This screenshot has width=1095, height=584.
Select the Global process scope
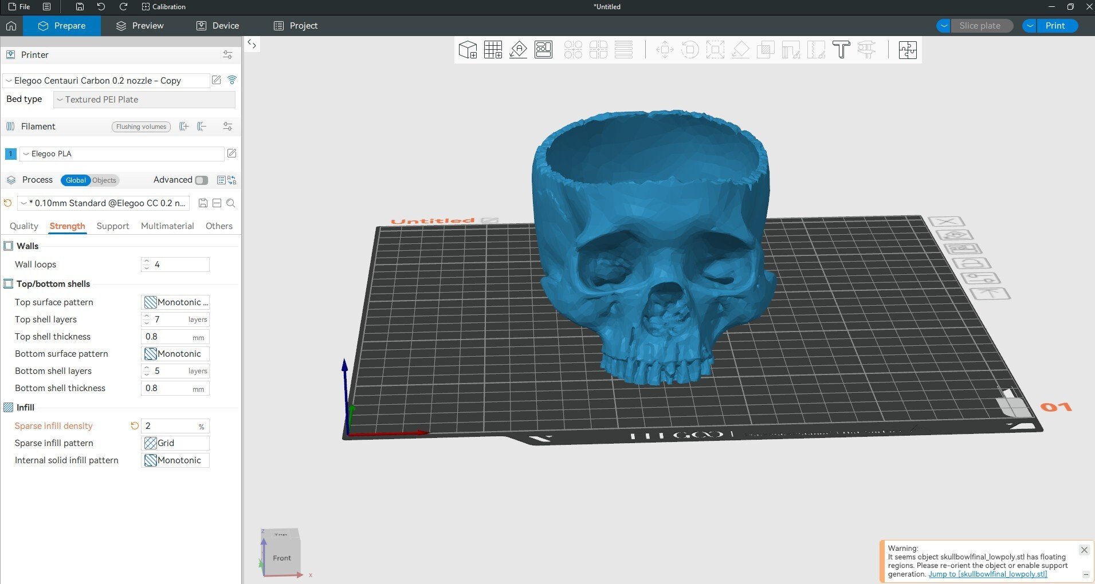pos(76,180)
